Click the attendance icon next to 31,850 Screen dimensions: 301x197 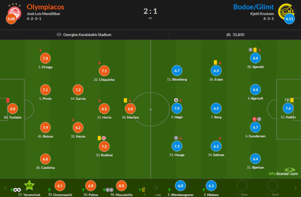[228, 35]
